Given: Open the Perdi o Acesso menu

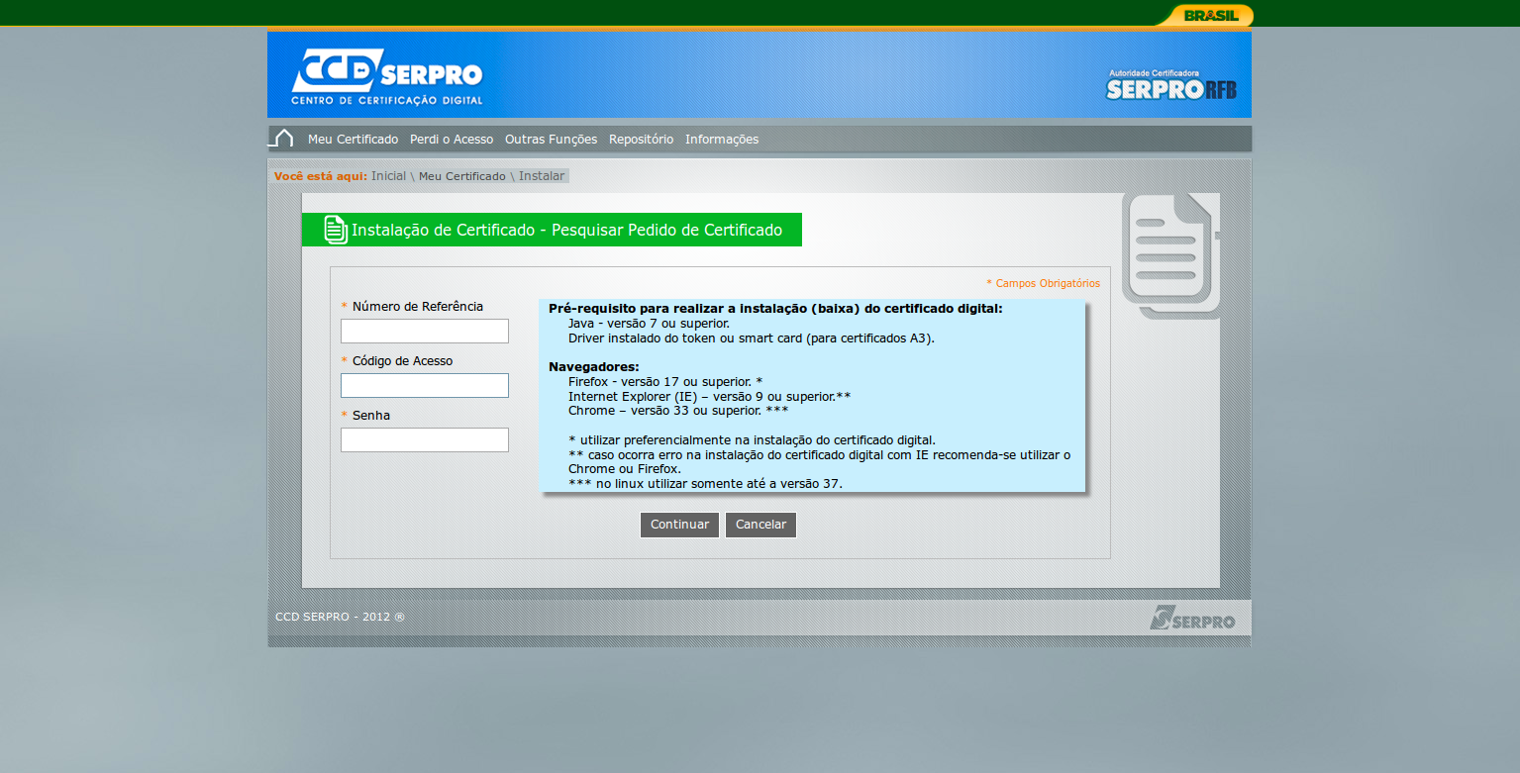Looking at the screenshot, I should click(x=452, y=139).
